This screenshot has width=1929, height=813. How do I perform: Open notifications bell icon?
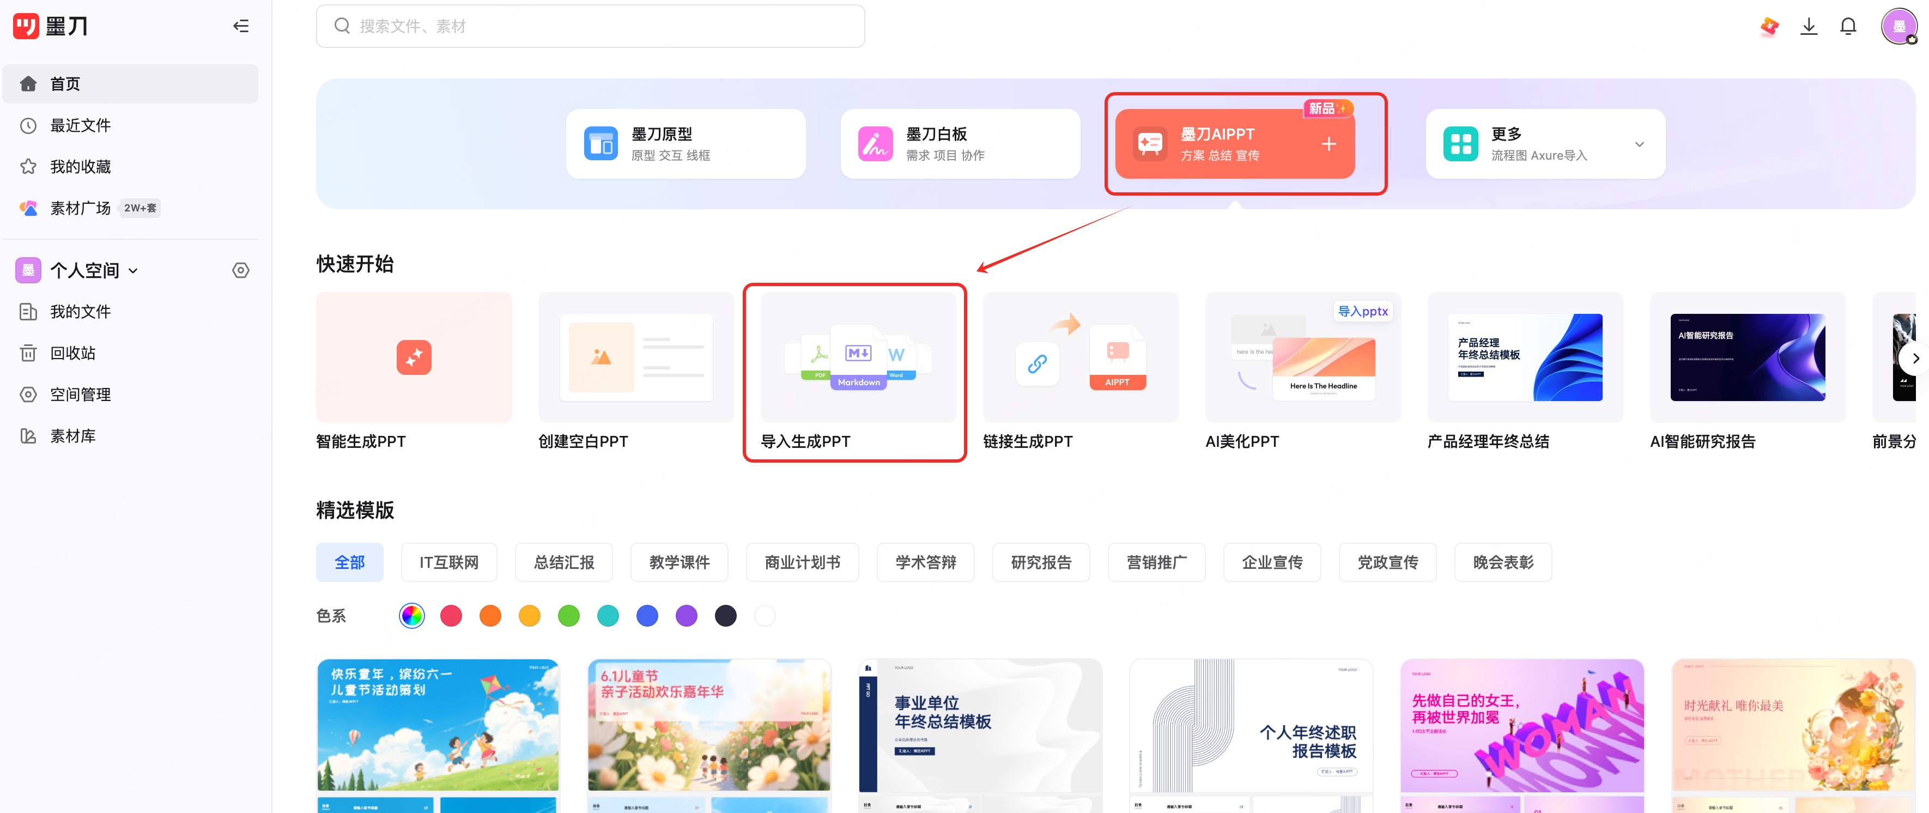[1848, 26]
